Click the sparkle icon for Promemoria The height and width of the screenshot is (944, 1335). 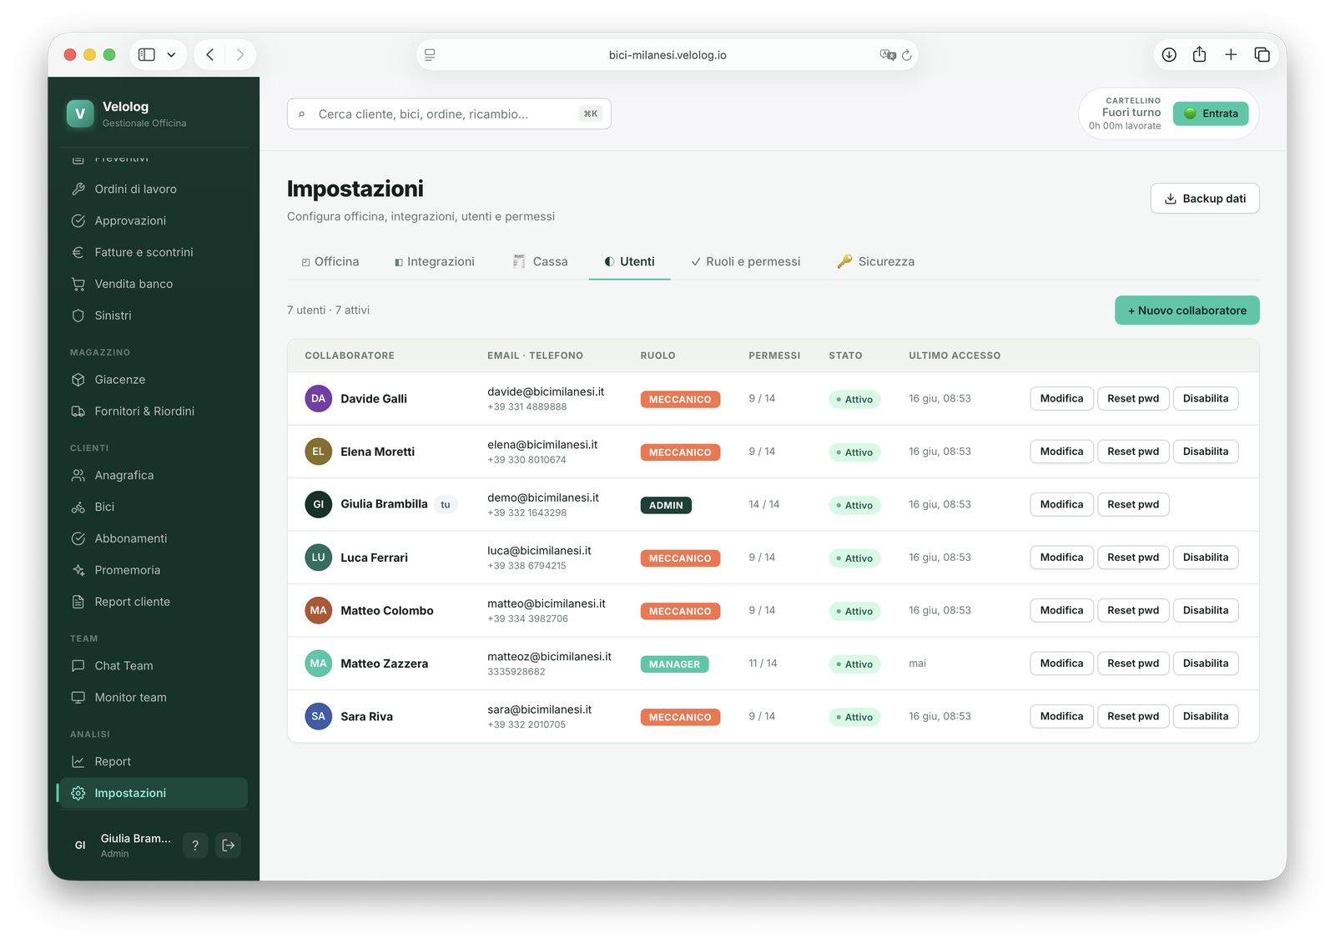pyautogui.click(x=78, y=570)
